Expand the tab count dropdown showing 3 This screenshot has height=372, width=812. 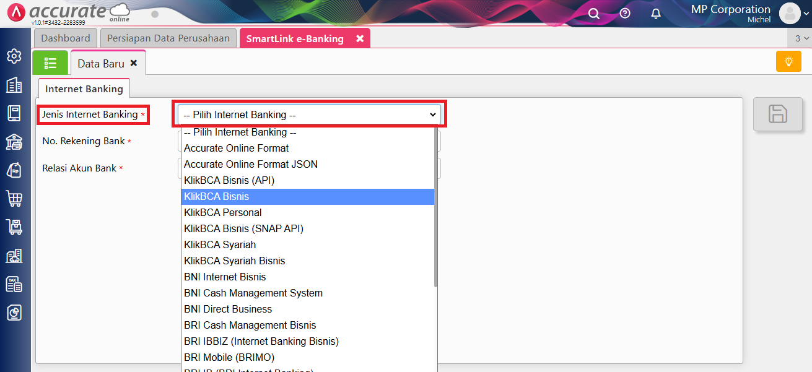point(801,38)
